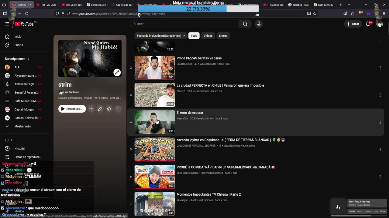The height and width of the screenshot is (218, 389).
Task: Focus the Buscar search field
Action: point(184,24)
